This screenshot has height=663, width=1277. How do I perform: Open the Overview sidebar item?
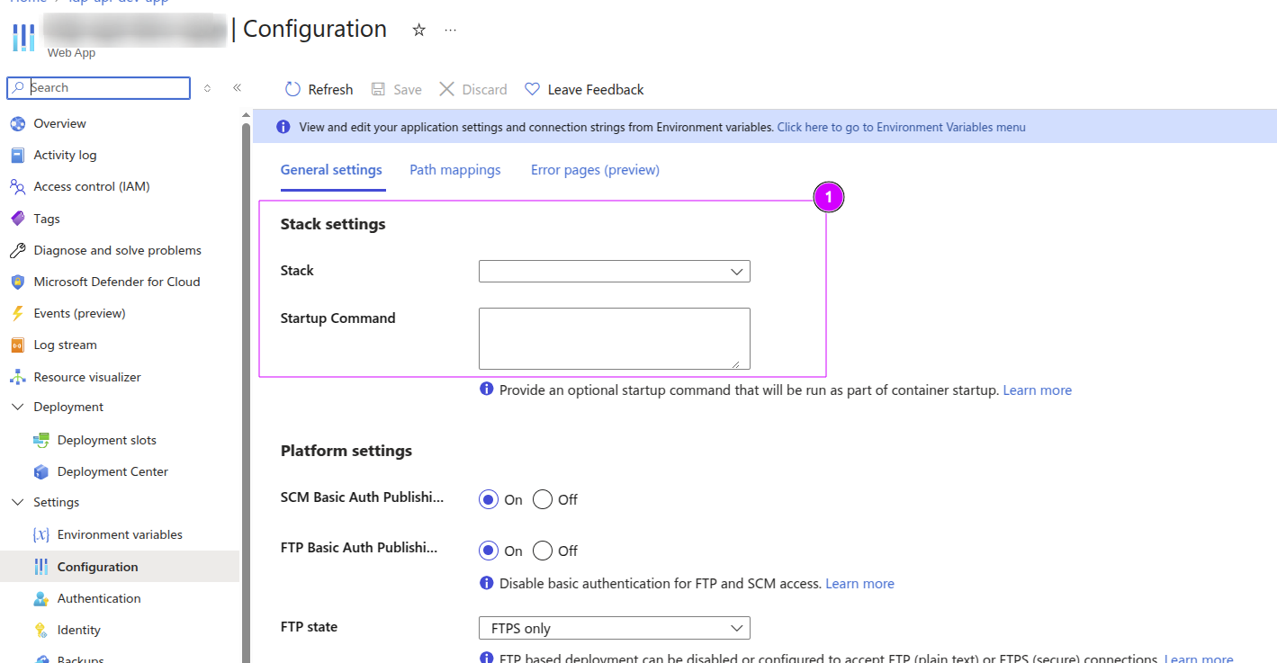click(59, 123)
